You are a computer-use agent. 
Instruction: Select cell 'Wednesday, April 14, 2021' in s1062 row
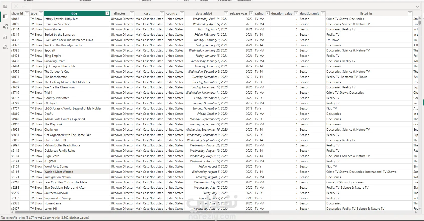tap(207, 19)
